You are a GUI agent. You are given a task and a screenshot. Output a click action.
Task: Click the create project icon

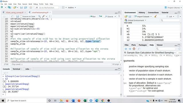[9, 7]
